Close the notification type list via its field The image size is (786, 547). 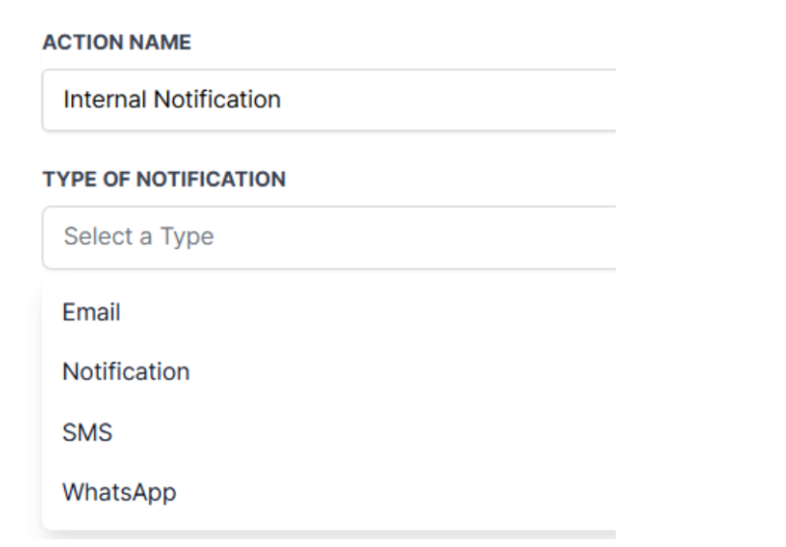tap(328, 237)
